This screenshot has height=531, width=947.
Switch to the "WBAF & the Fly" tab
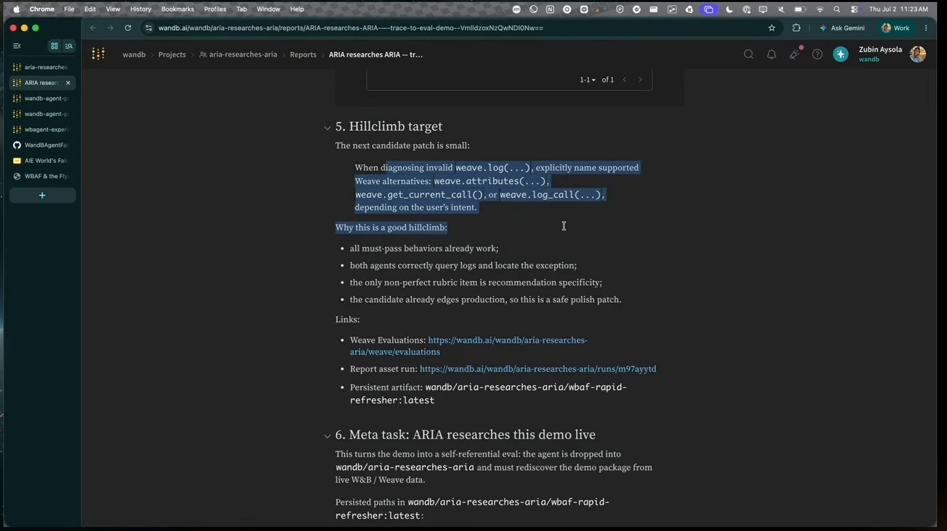tap(42, 176)
